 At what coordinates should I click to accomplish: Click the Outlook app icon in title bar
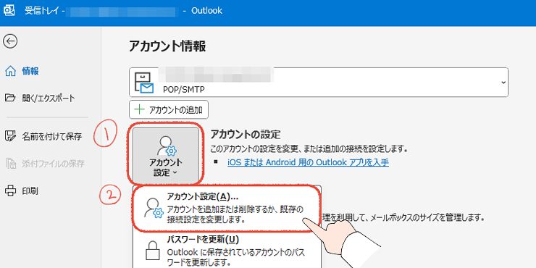(x=9, y=11)
